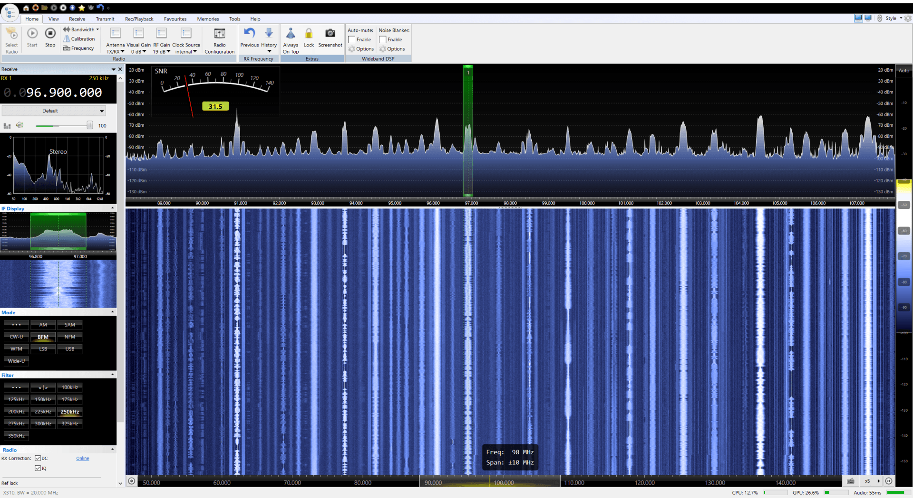
Task: Open the keyboard shortcuts icon near waterfall
Action: (851, 481)
